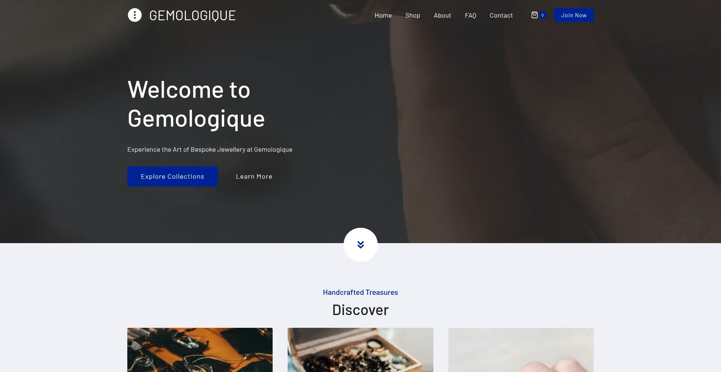Go to the Home menu item
Image resolution: width=721 pixels, height=372 pixels.
383,15
